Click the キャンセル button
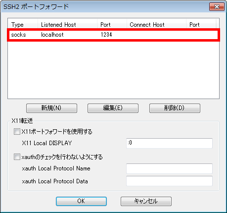The width and height of the screenshot is (227, 213). (x=146, y=201)
